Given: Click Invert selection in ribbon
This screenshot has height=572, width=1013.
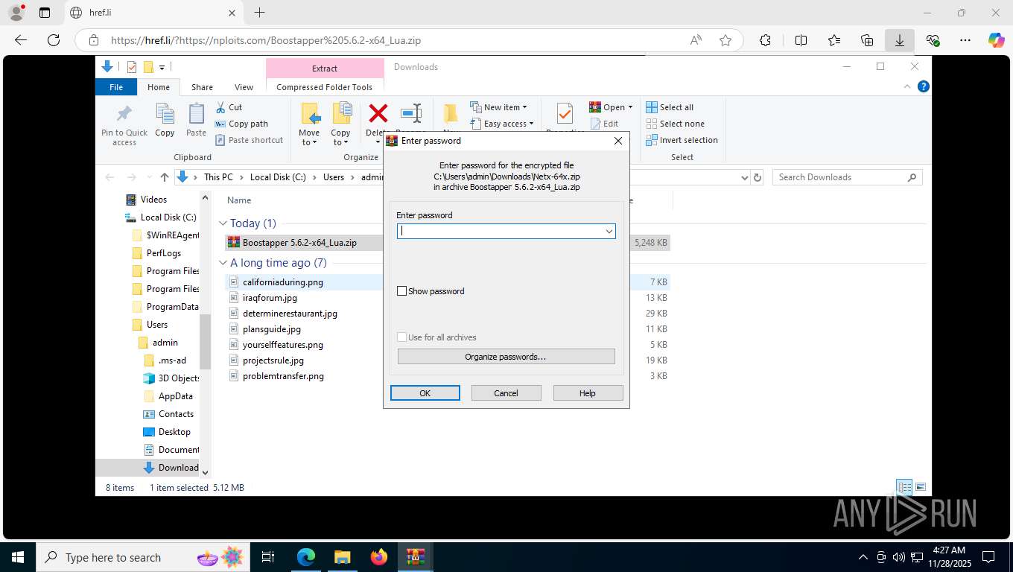Looking at the screenshot, I should [682, 140].
